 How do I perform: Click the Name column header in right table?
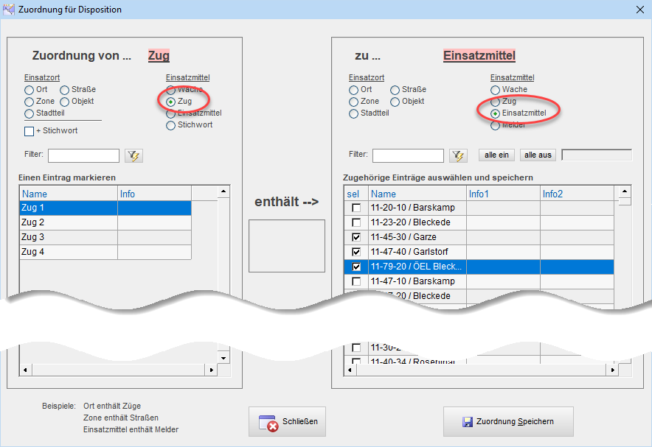tap(417, 194)
